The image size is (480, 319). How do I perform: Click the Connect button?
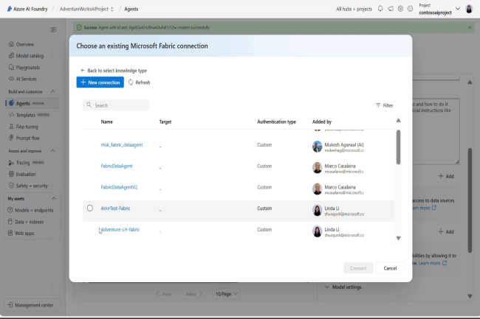click(358, 268)
